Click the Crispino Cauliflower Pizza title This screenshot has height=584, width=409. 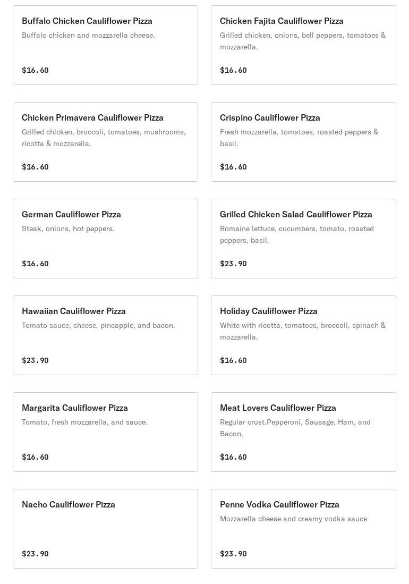270,117
